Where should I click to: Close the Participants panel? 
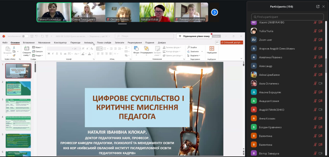[323, 6]
